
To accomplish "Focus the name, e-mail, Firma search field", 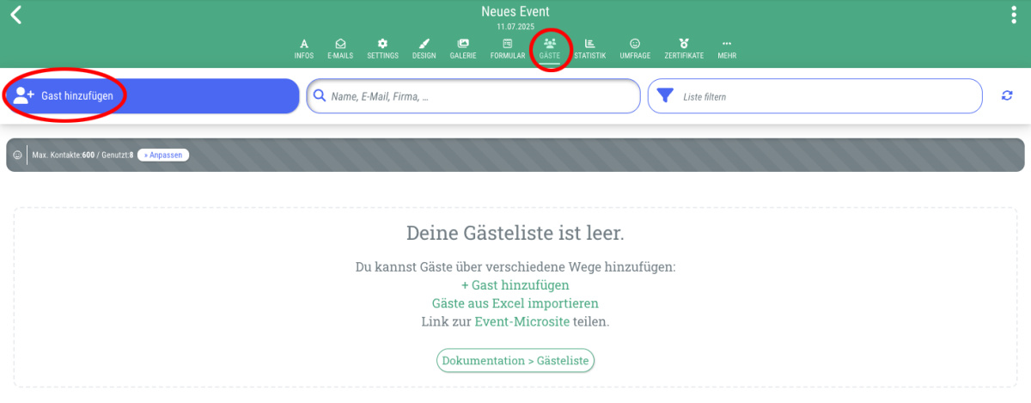I will click(x=473, y=96).
